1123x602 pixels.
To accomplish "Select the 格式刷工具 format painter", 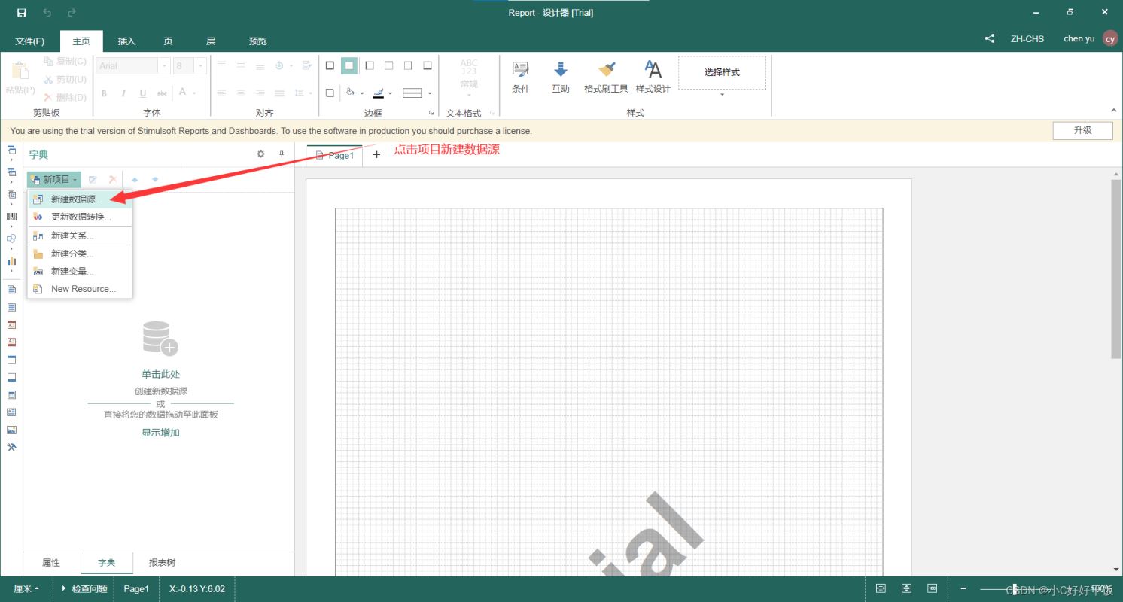I will pyautogui.click(x=606, y=77).
